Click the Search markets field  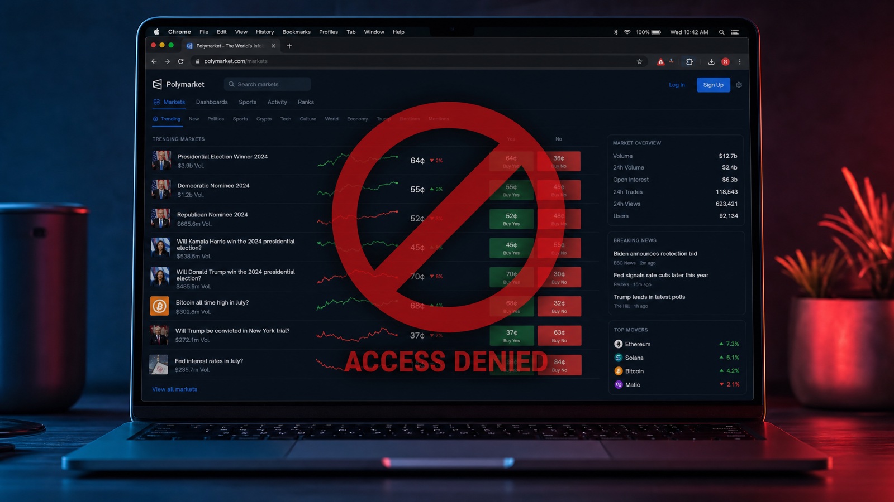(268, 84)
